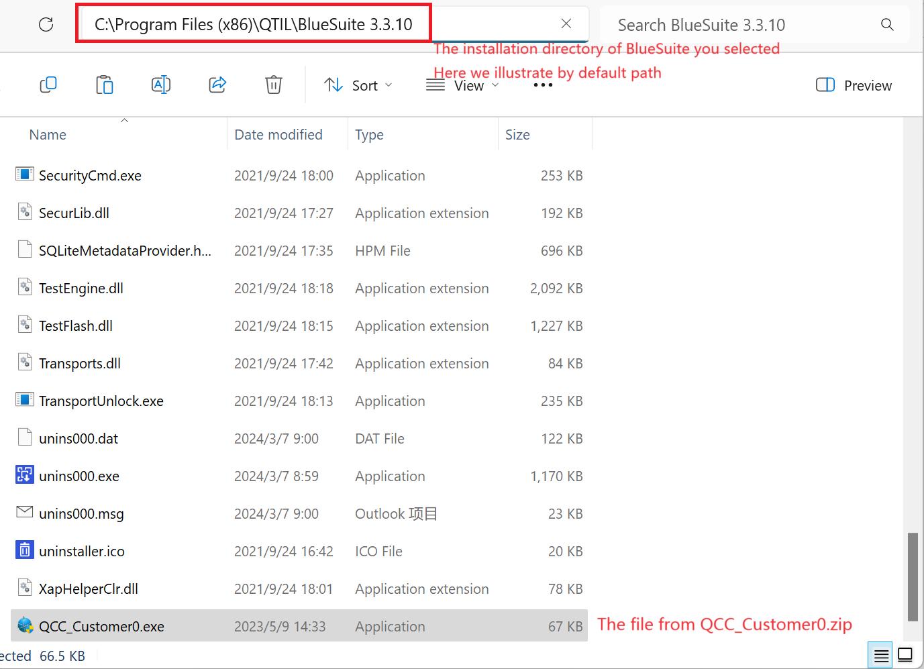Share the selected file via toolbar icon
924x669 pixels.
[x=217, y=85]
